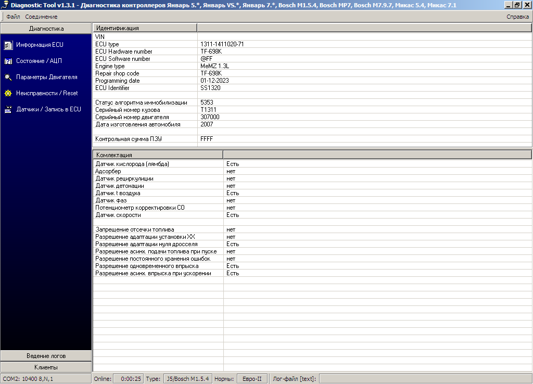Select Engine type value MeMZ 1.3L
Screen dimensions: 533x384
click(214, 66)
